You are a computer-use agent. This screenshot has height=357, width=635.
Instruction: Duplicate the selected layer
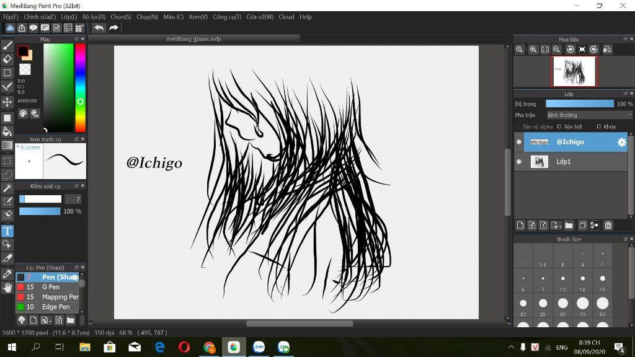pos(582,226)
